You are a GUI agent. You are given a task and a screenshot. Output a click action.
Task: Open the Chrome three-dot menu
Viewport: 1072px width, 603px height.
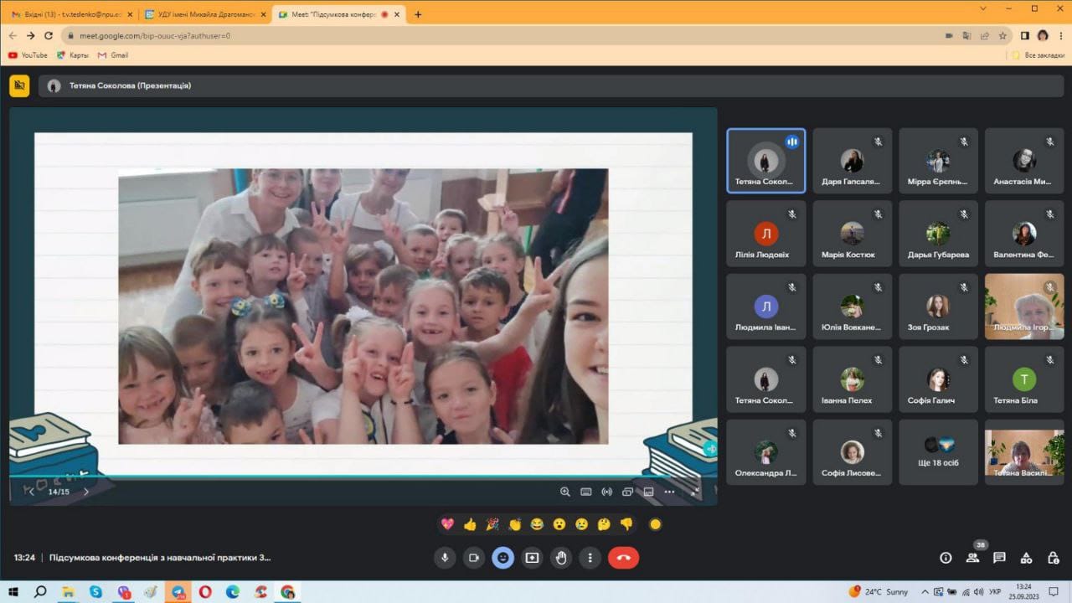1059,36
